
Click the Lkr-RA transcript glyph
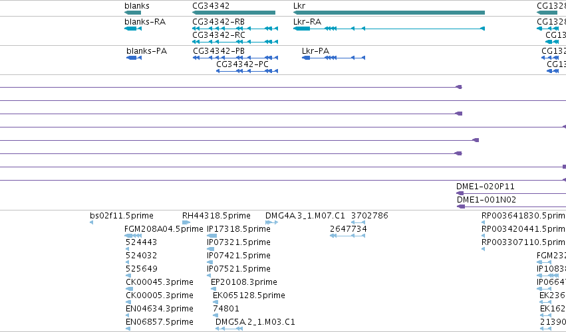(x=389, y=29)
